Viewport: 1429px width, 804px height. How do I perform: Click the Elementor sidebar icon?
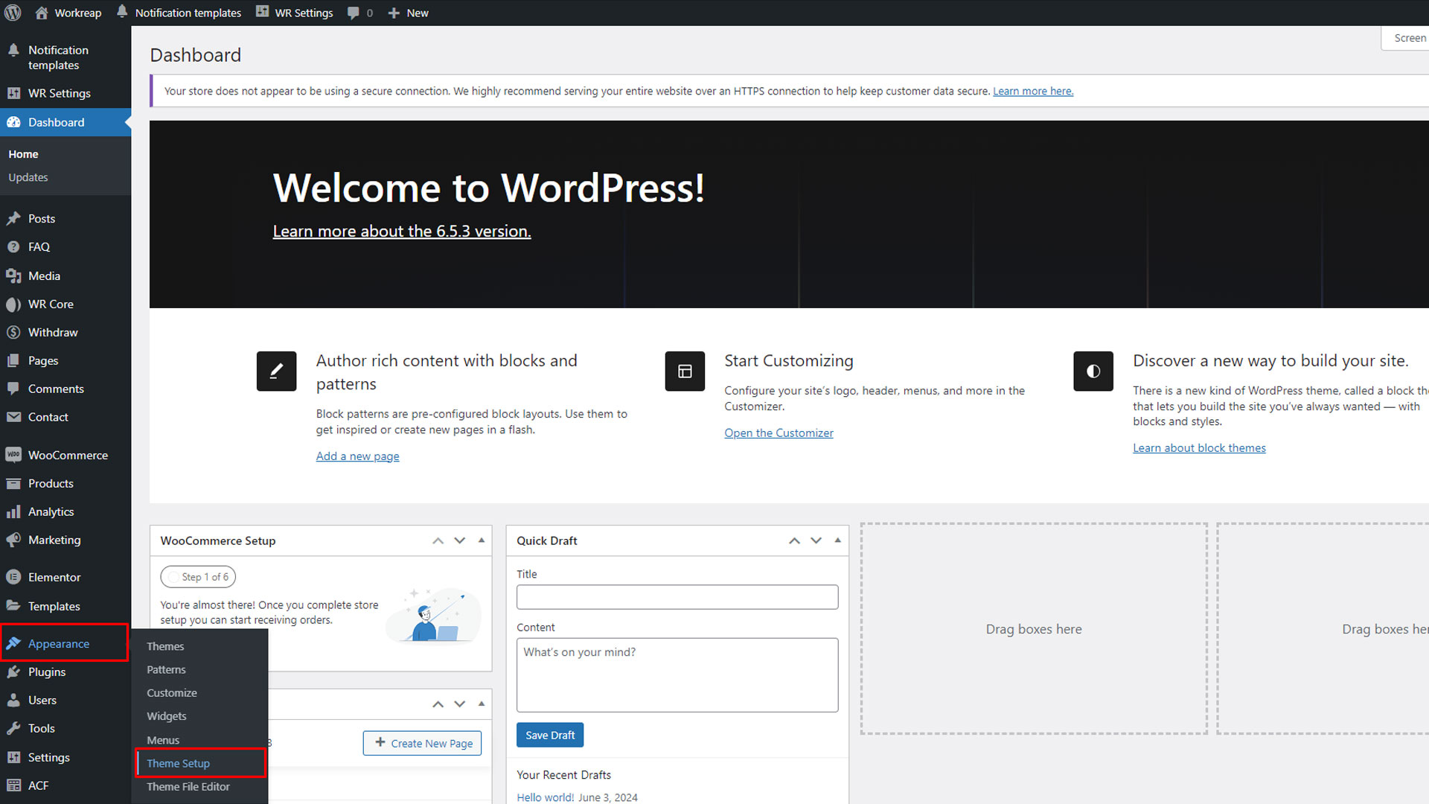point(13,577)
